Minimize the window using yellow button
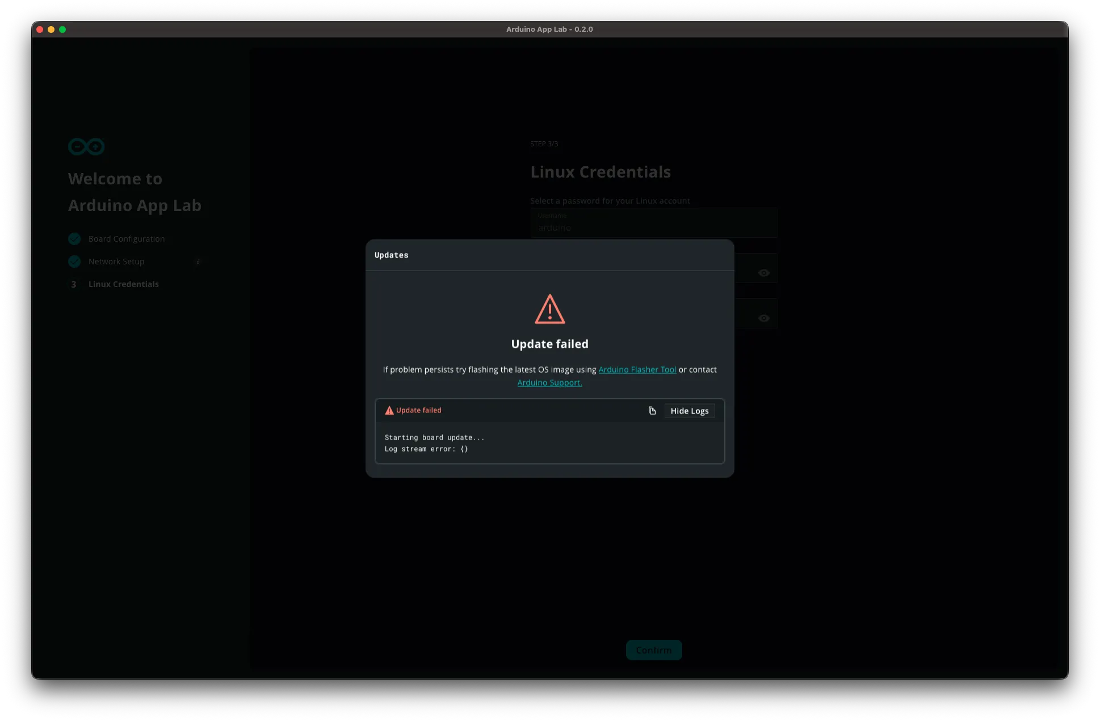Screen dimensions: 1100x721 (x=51, y=29)
